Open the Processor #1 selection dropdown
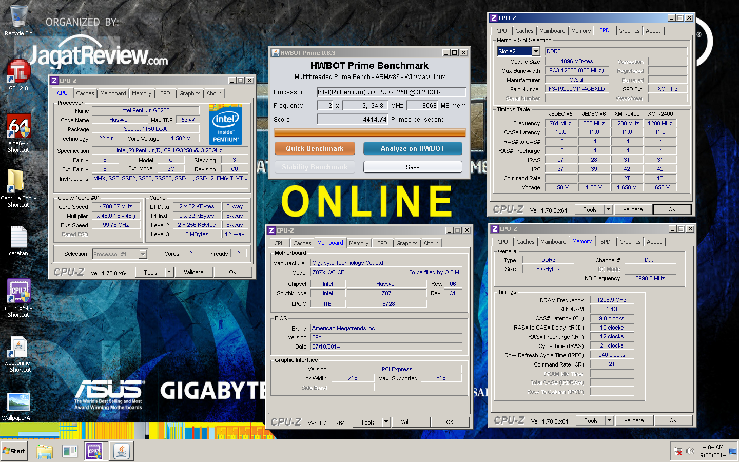Image resolution: width=739 pixels, height=462 pixels. click(x=143, y=254)
